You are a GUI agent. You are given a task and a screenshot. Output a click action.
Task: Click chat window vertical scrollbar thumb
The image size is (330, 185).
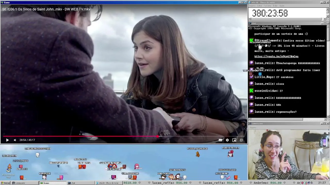[x=328, y=34]
